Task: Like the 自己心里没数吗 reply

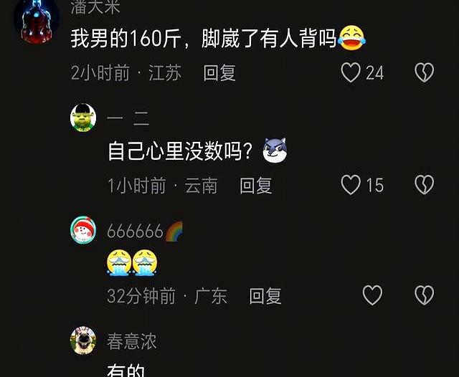Action: [351, 185]
